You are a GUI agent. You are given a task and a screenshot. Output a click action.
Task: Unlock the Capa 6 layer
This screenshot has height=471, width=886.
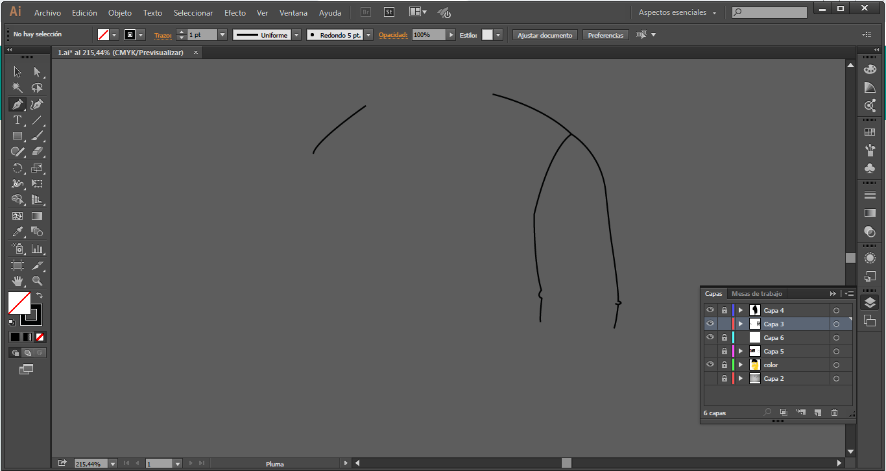pos(724,337)
